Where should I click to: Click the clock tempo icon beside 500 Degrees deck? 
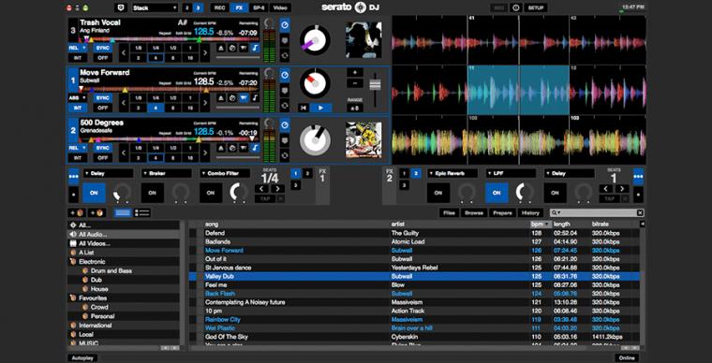point(285,124)
